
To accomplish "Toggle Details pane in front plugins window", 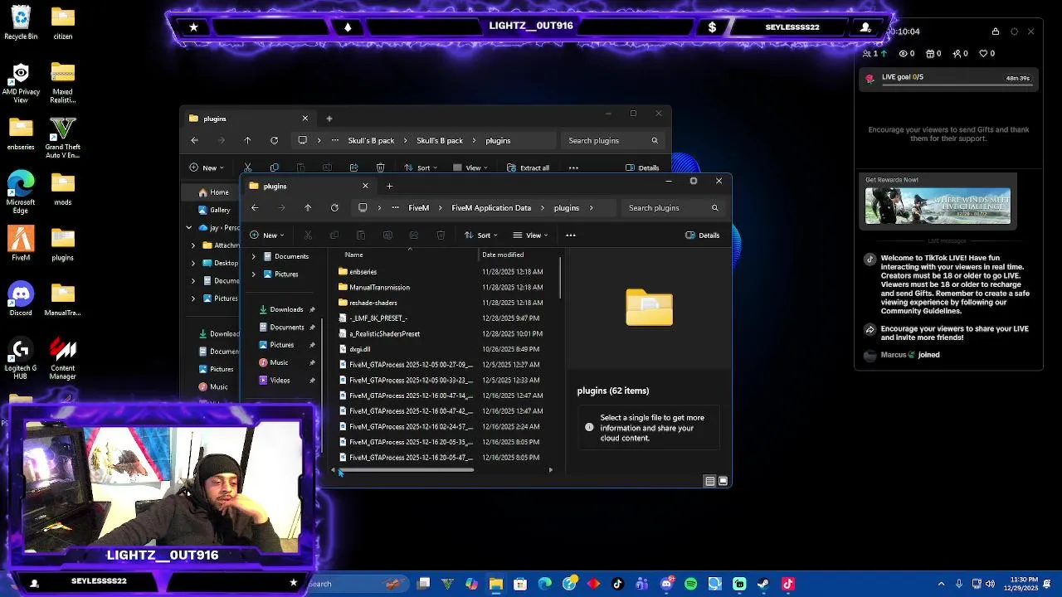I will click(702, 235).
